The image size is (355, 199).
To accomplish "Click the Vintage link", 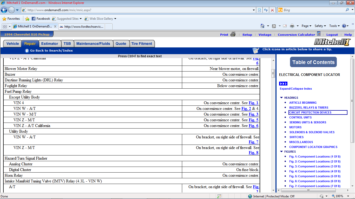I will pos(265,35).
